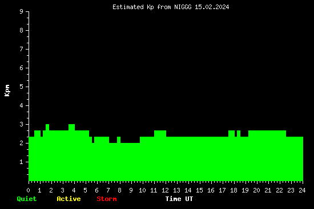Click the green peak near hour 4
314x209 pixels.
72,127
